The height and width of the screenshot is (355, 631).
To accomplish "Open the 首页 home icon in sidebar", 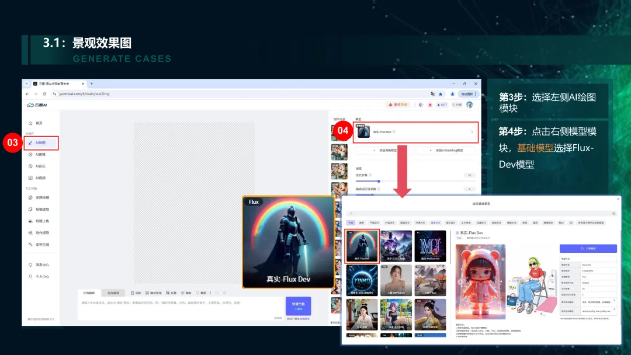I will pyautogui.click(x=30, y=123).
